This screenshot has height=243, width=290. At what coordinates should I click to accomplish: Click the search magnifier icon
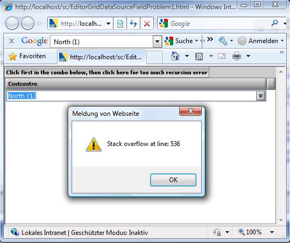point(274,23)
